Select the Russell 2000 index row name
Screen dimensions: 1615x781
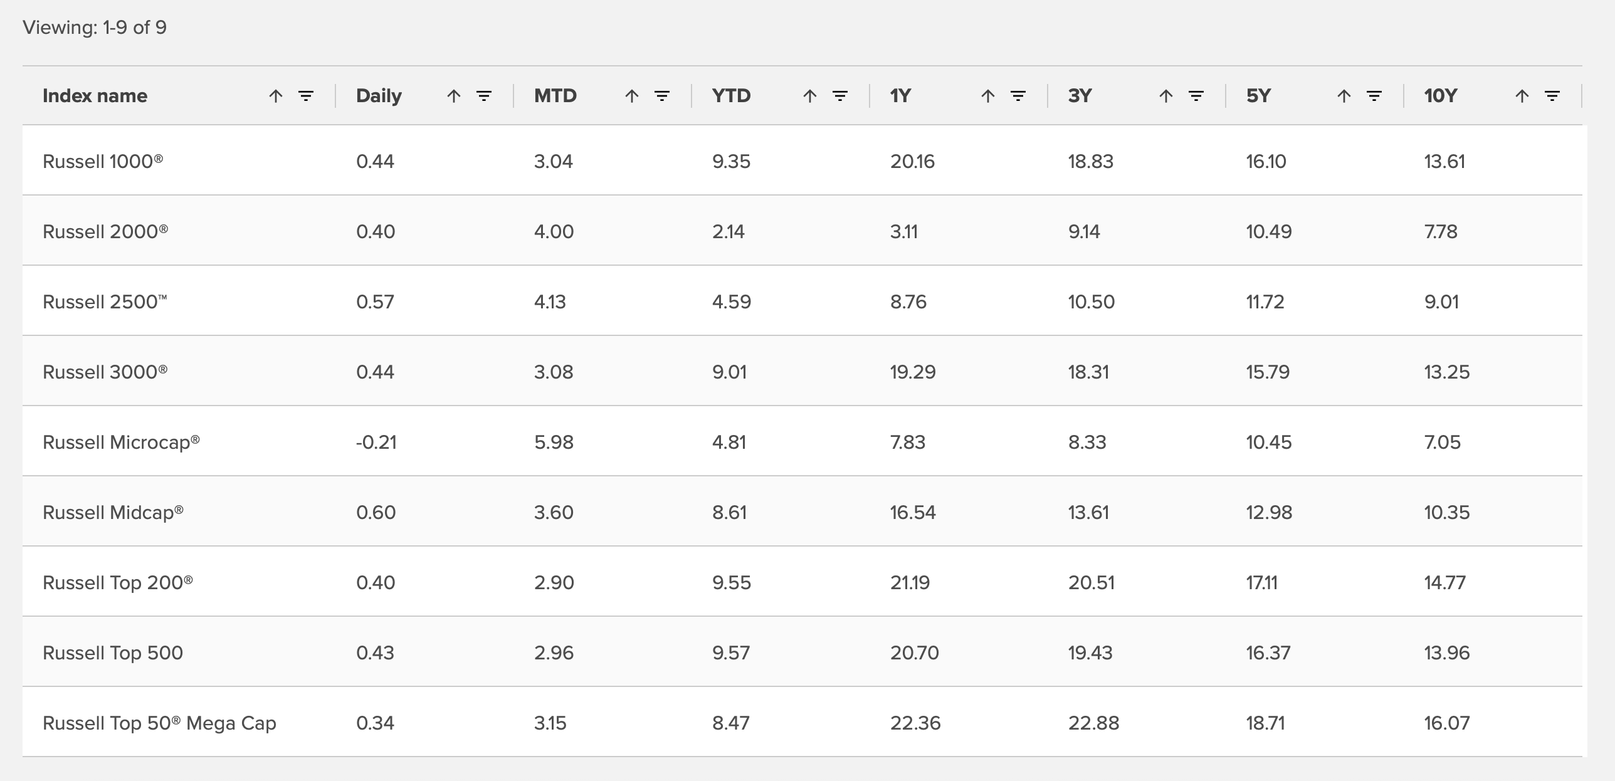[x=105, y=231]
